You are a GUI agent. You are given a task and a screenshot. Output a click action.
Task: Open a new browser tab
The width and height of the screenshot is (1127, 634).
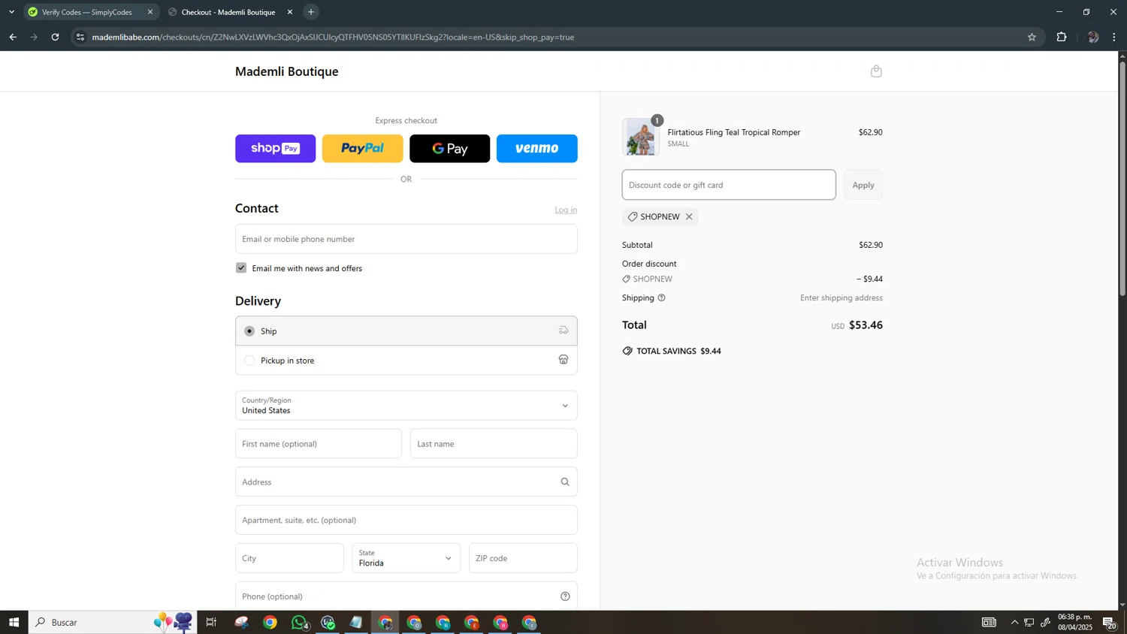tap(311, 12)
